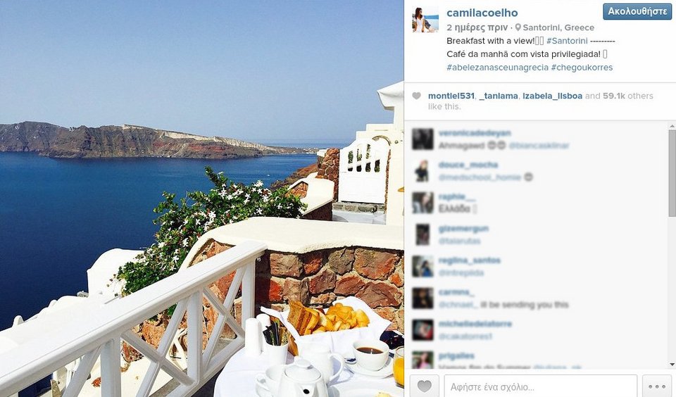This screenshot has height=397, width=676.
Task: Click the comments scrollbar thumb
Action: 672,172
